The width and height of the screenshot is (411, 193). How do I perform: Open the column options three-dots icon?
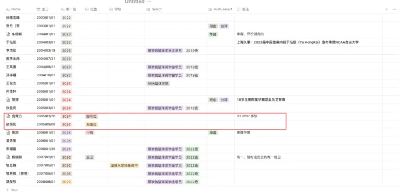point(394,9)
